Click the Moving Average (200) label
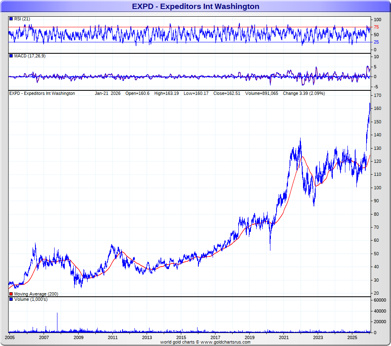 [x=36, y=294]
